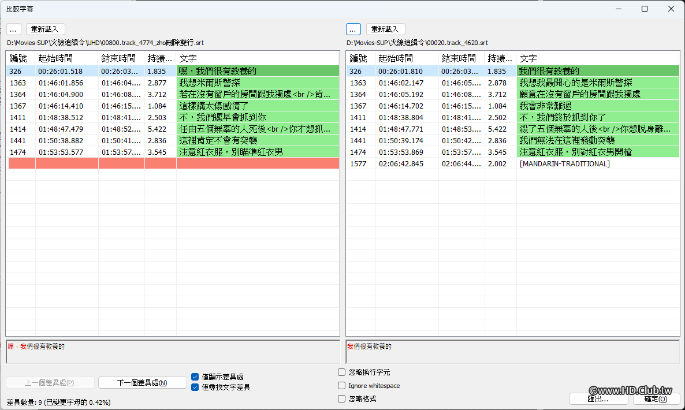Viewport: 685px width, 410px height.
Task: Enable the Ignore whitespace option
Action: coord(341,385)
